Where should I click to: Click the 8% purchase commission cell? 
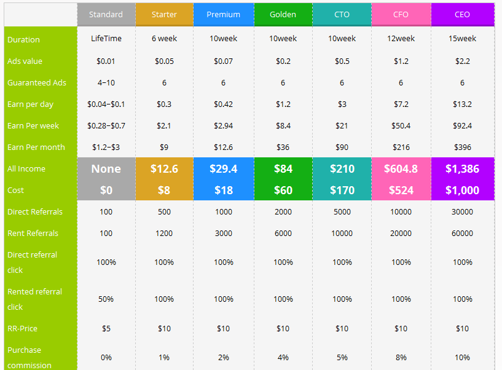click(x=401, y=358)
